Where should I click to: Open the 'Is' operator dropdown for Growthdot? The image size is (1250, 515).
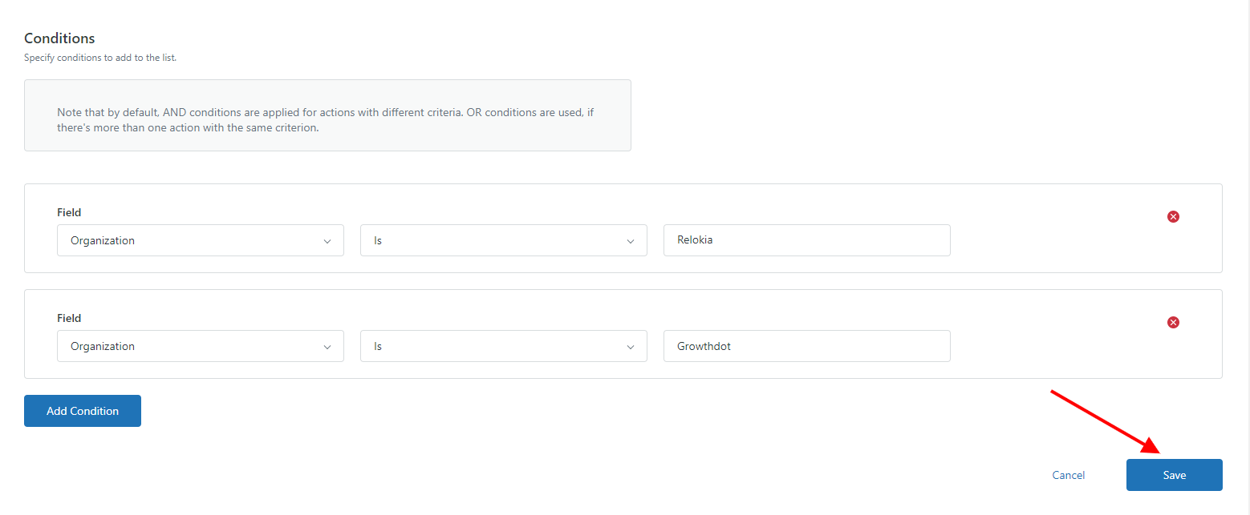504,346
